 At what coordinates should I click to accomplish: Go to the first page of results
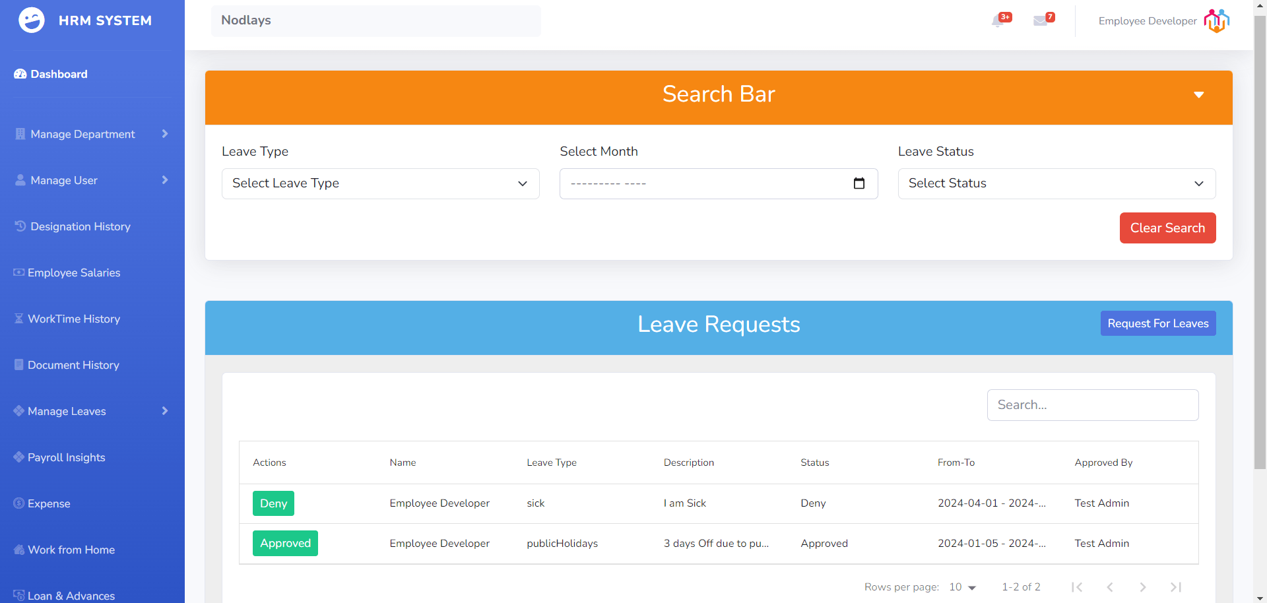1077,587
